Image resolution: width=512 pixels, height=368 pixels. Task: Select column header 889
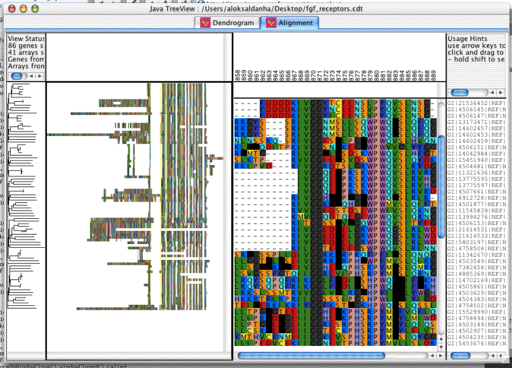[434, 75]
